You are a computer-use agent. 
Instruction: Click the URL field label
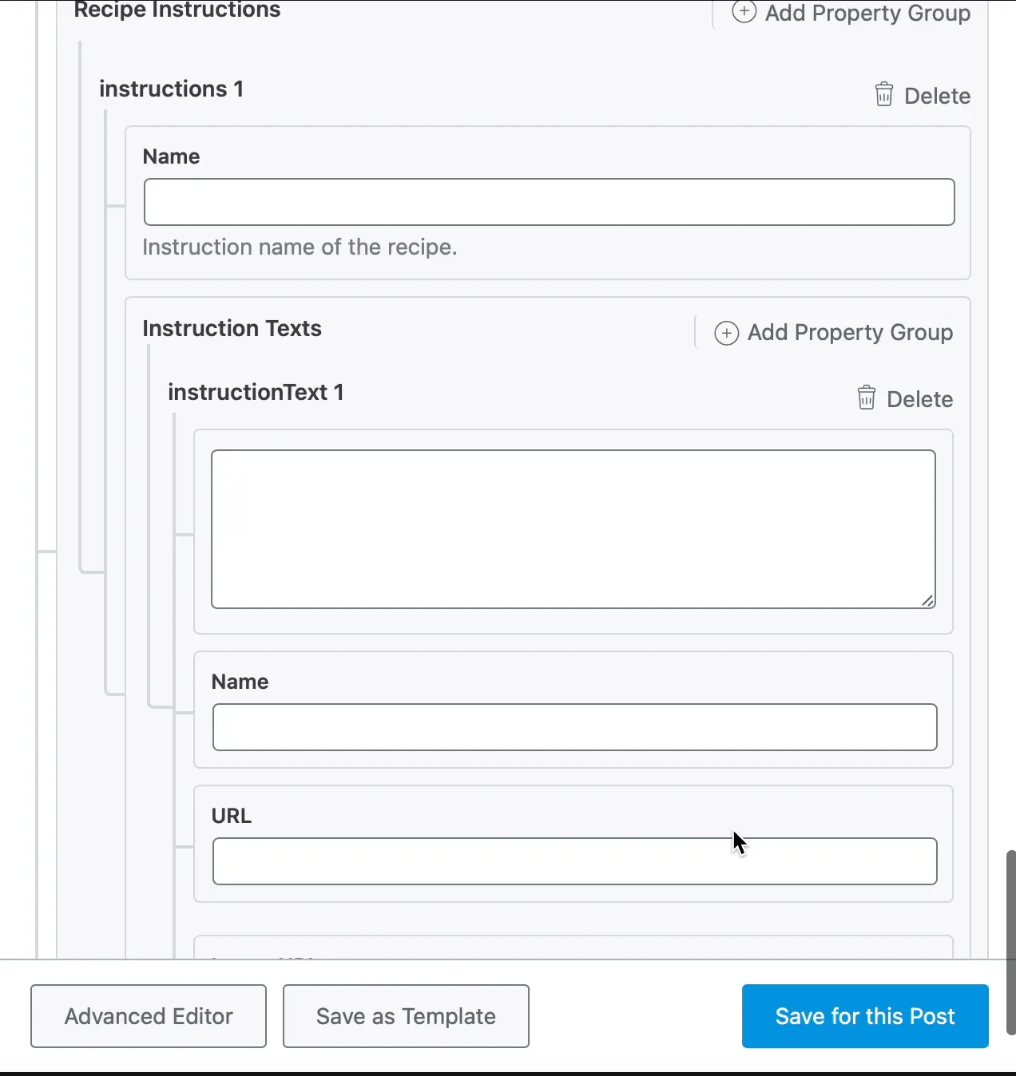232,816
